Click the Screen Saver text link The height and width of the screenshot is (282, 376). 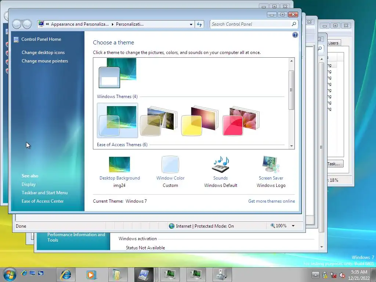pos(271,178)
